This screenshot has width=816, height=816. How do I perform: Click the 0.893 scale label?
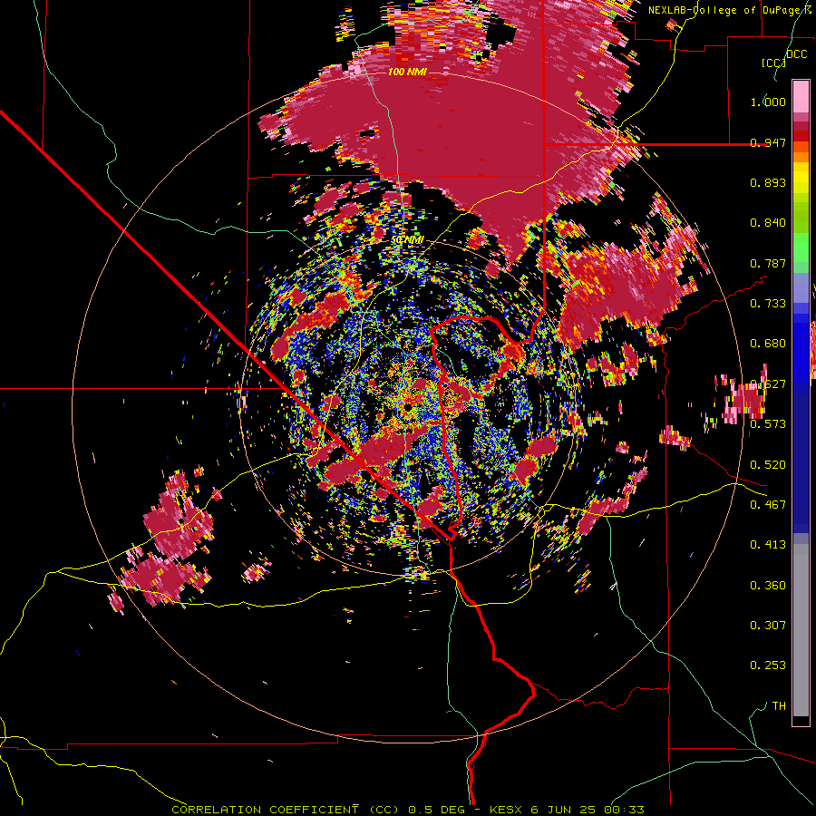pyautogui.click(x=768, y=182)
